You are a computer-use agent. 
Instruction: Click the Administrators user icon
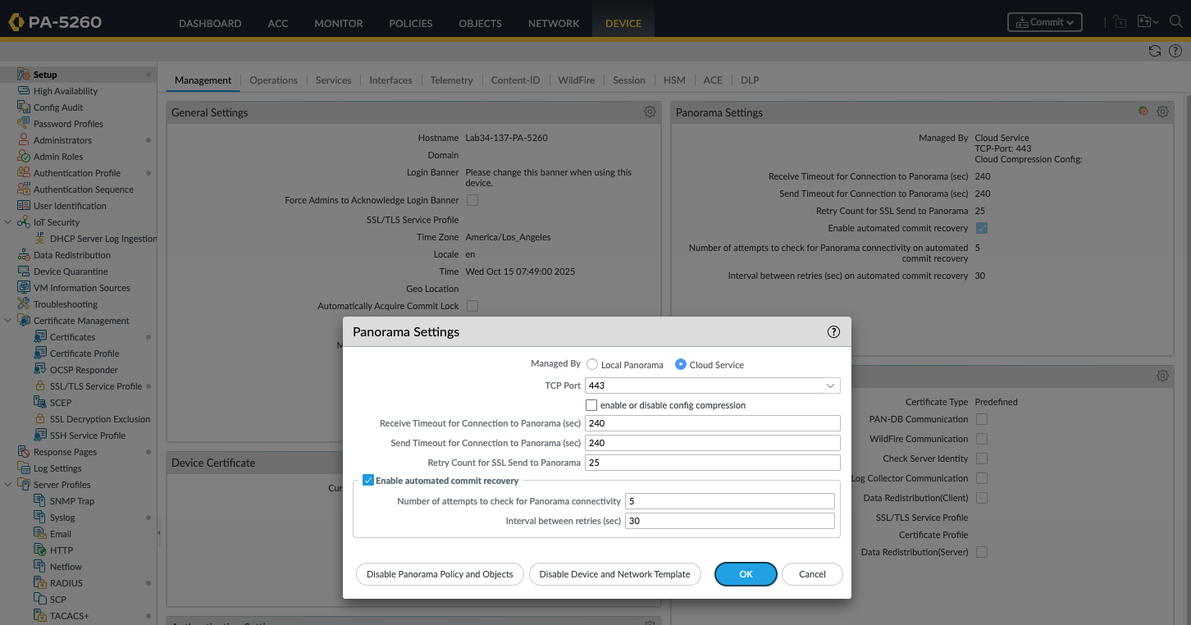(x=24, y=140)
